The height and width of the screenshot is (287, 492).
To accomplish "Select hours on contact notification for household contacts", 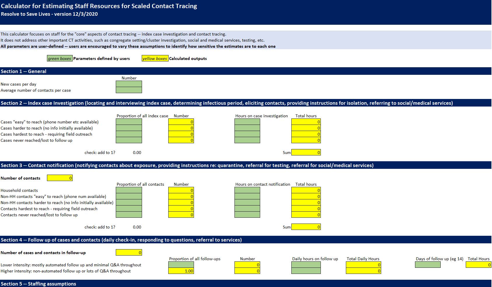I will coord(247,190).
